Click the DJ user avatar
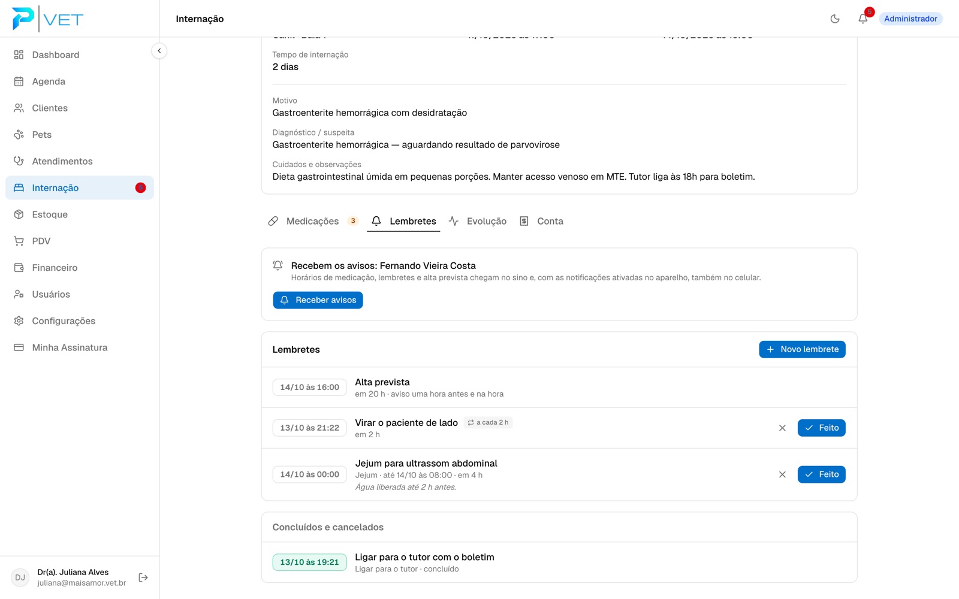The height and width of the screenshot is (599, 959). coord(20,577)
